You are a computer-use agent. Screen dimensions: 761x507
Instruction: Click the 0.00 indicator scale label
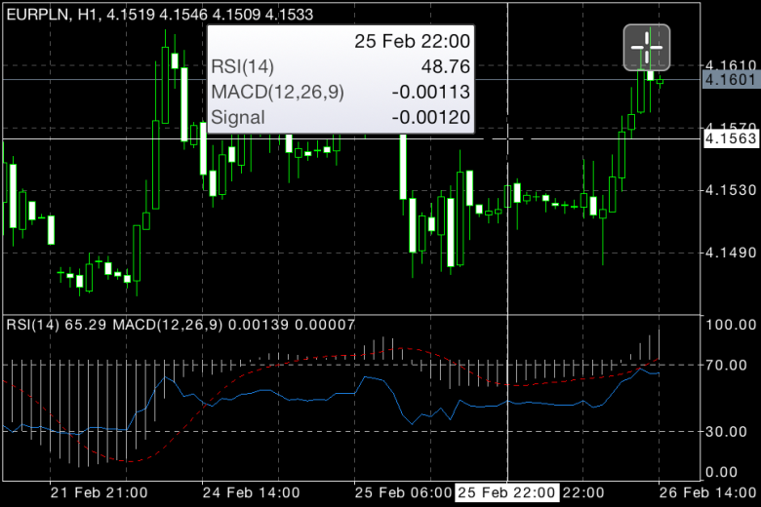(x=721, y=472)
